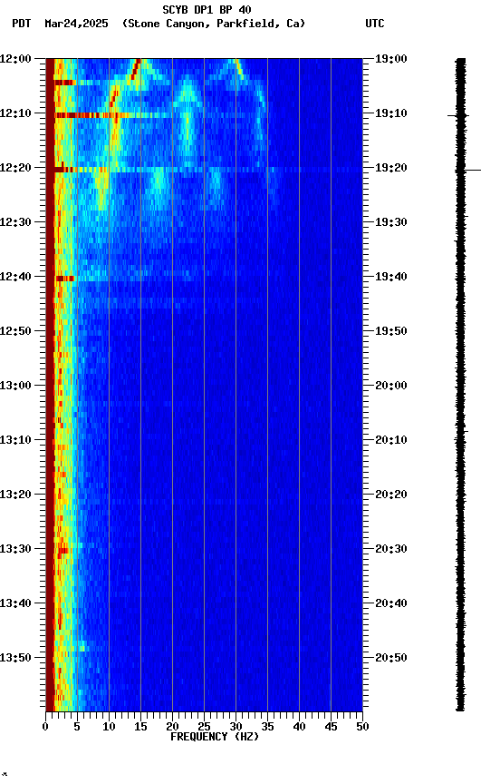Viewport: 500px width, 784px height.
Task: Click the title text 'SCYB DP1 BP 40'
Action: pos(207,10)
